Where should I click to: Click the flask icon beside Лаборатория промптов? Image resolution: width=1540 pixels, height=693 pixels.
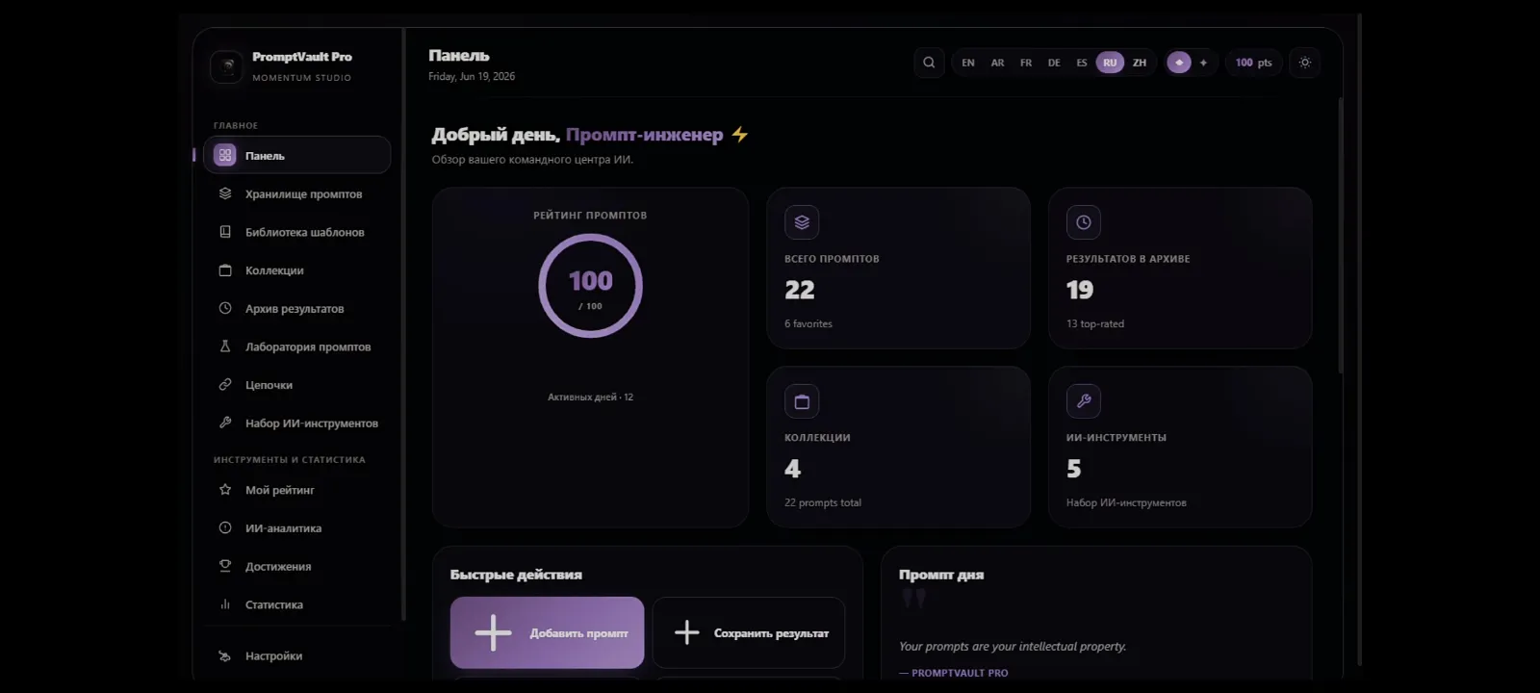225,346
